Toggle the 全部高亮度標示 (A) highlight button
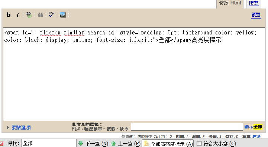Viewport: 268px width, 147px height. (168, 144)
